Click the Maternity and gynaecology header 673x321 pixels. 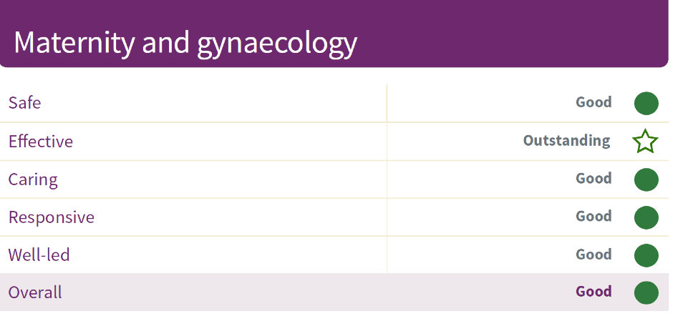[185, 43]
